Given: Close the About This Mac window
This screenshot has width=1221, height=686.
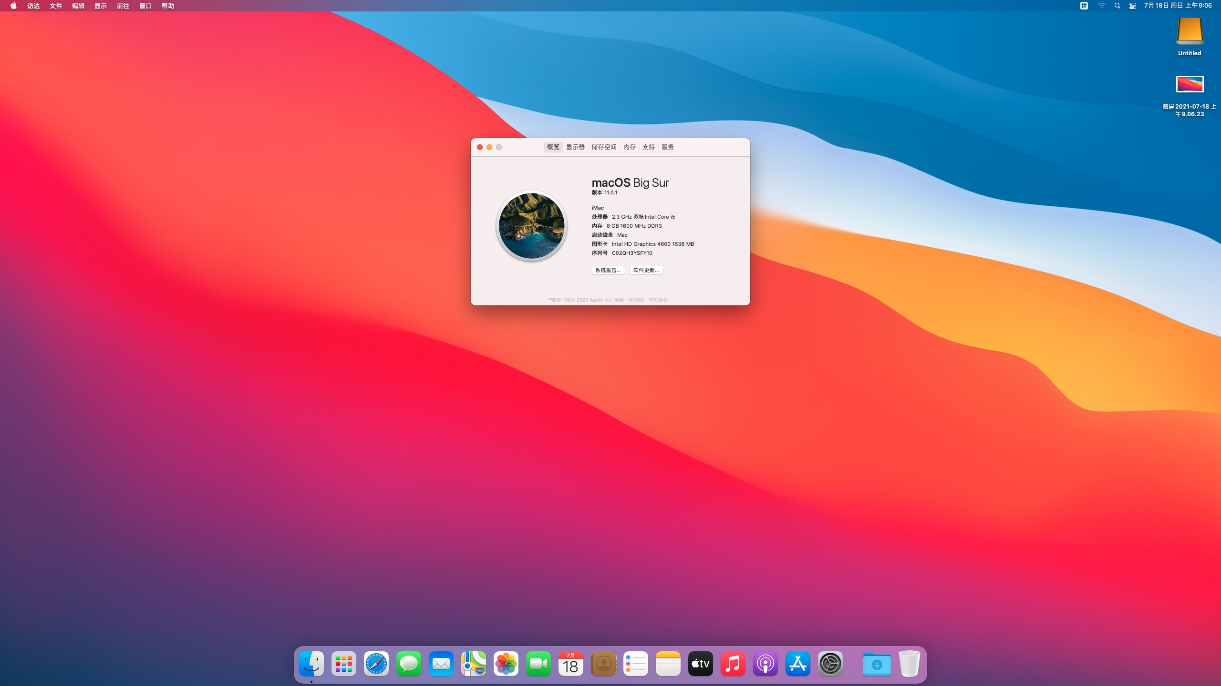Looking at the screenshot, I should tap(480, 147).
